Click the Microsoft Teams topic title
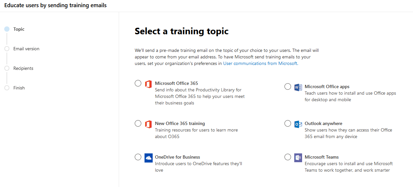Viewport: 413px width, 187px height. (322, 157)
